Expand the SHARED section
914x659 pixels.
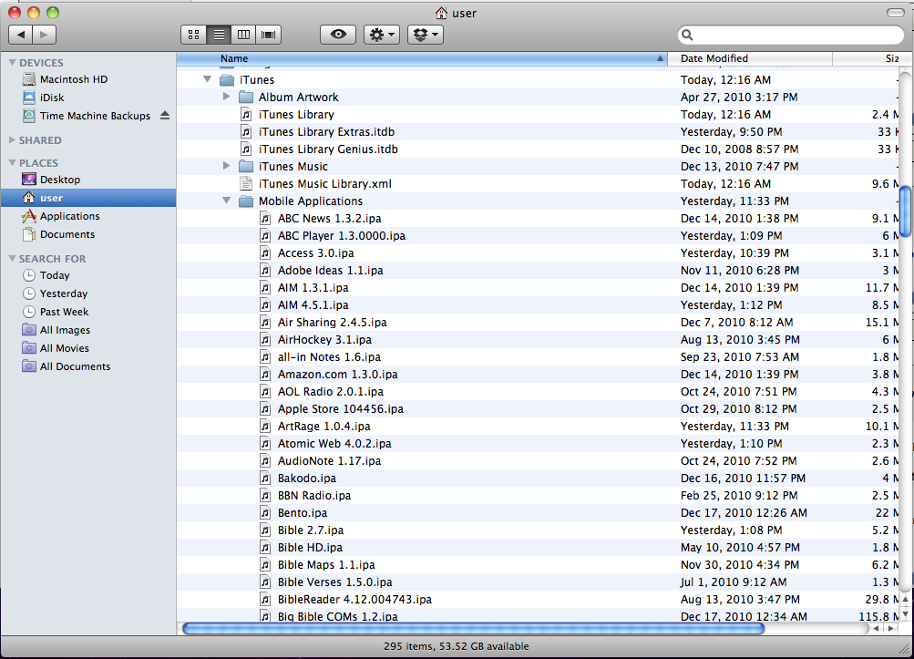click(12, 140)
